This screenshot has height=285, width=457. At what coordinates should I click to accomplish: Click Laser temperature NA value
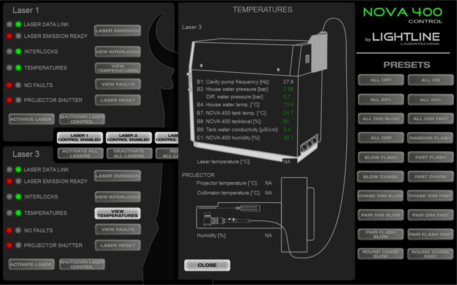click(x=287, y=161)
